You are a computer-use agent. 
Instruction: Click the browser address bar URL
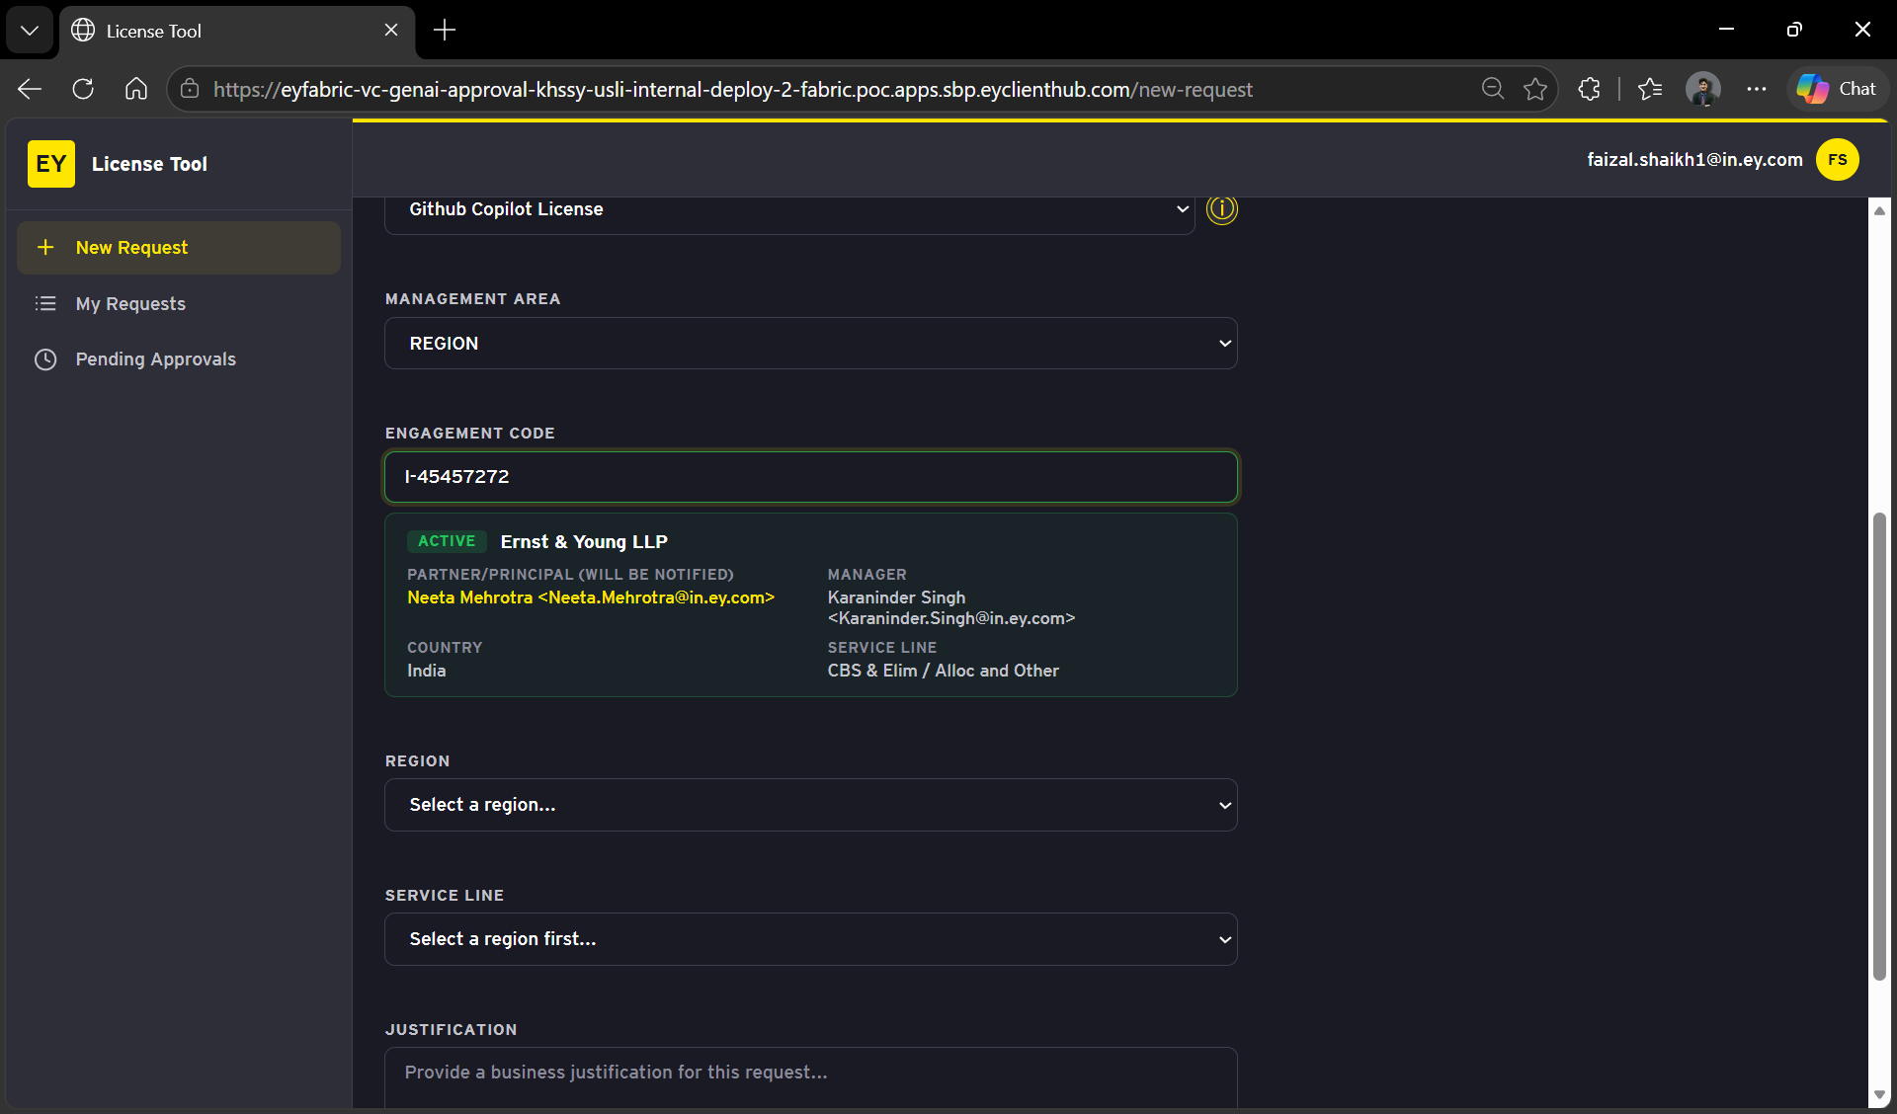coord(732,90)
